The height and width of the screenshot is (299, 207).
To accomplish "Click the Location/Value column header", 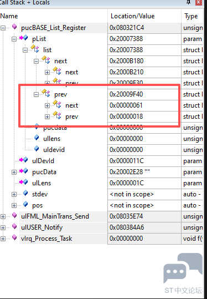I will (144, 16).
